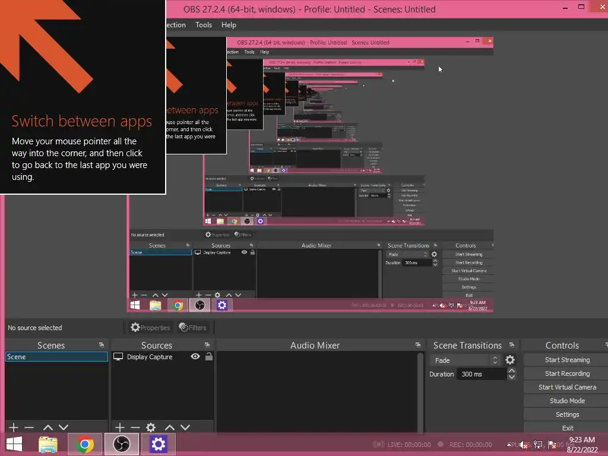Click the muted volume tray icon
Viewport: 608px width, 456px height.
524,445
